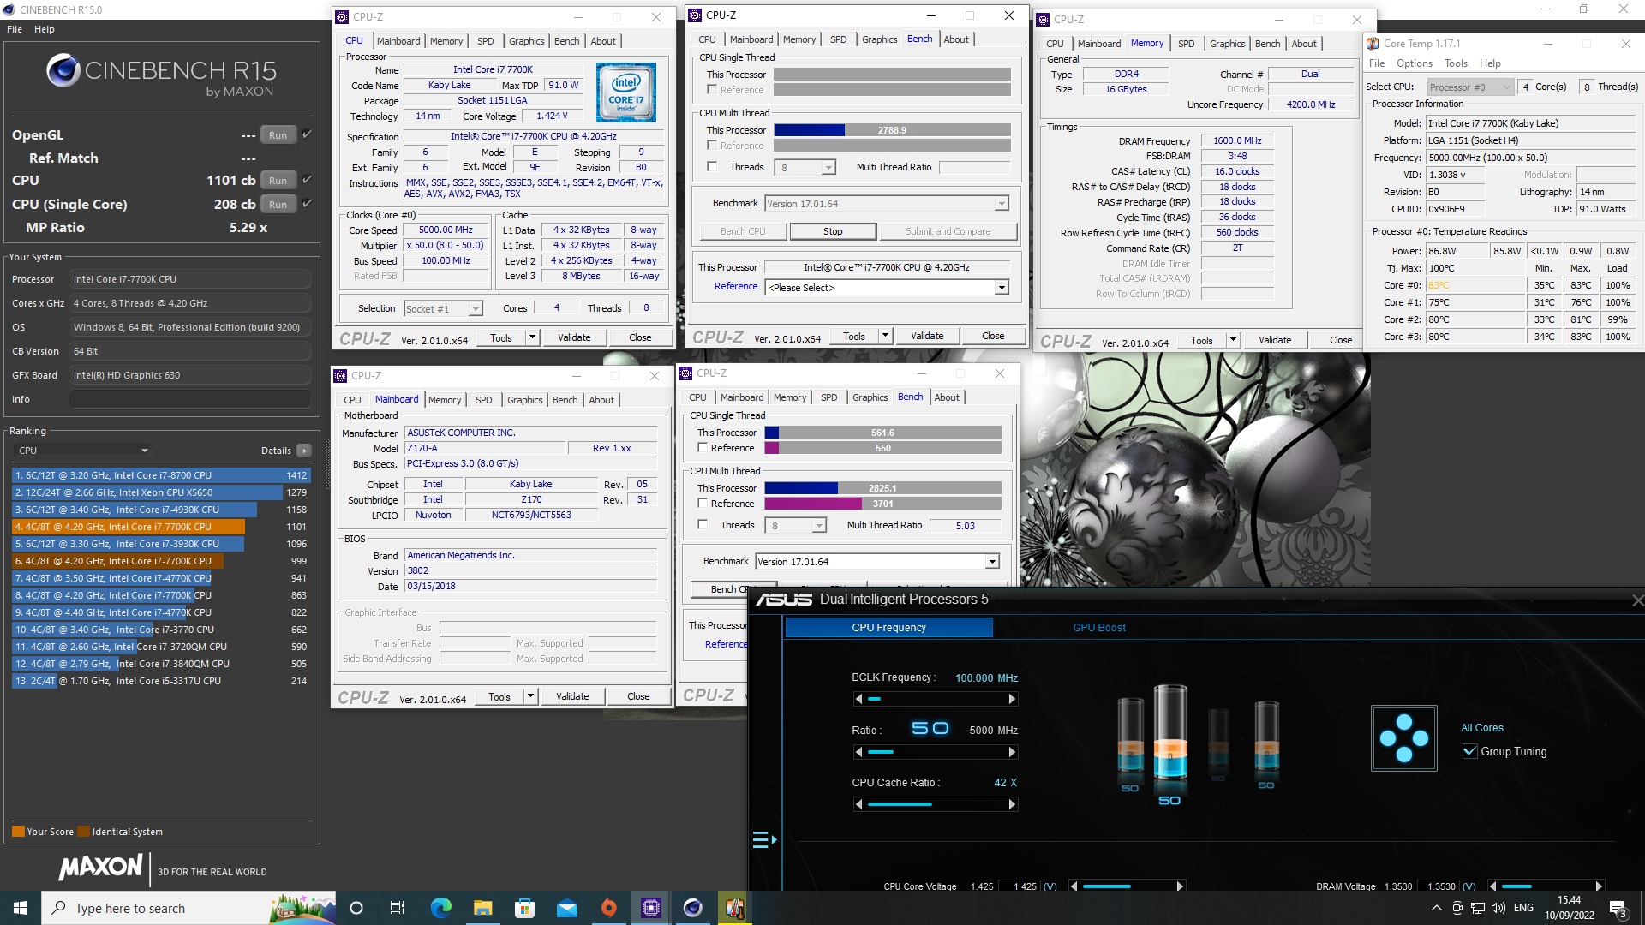Enable Reference under CPU Single Thread, upper Bench window
1645x925 pixels.
(x=712, y=90)
